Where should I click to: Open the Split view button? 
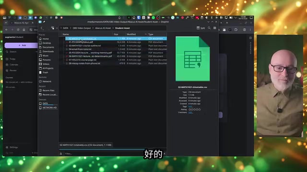point(201,28)
